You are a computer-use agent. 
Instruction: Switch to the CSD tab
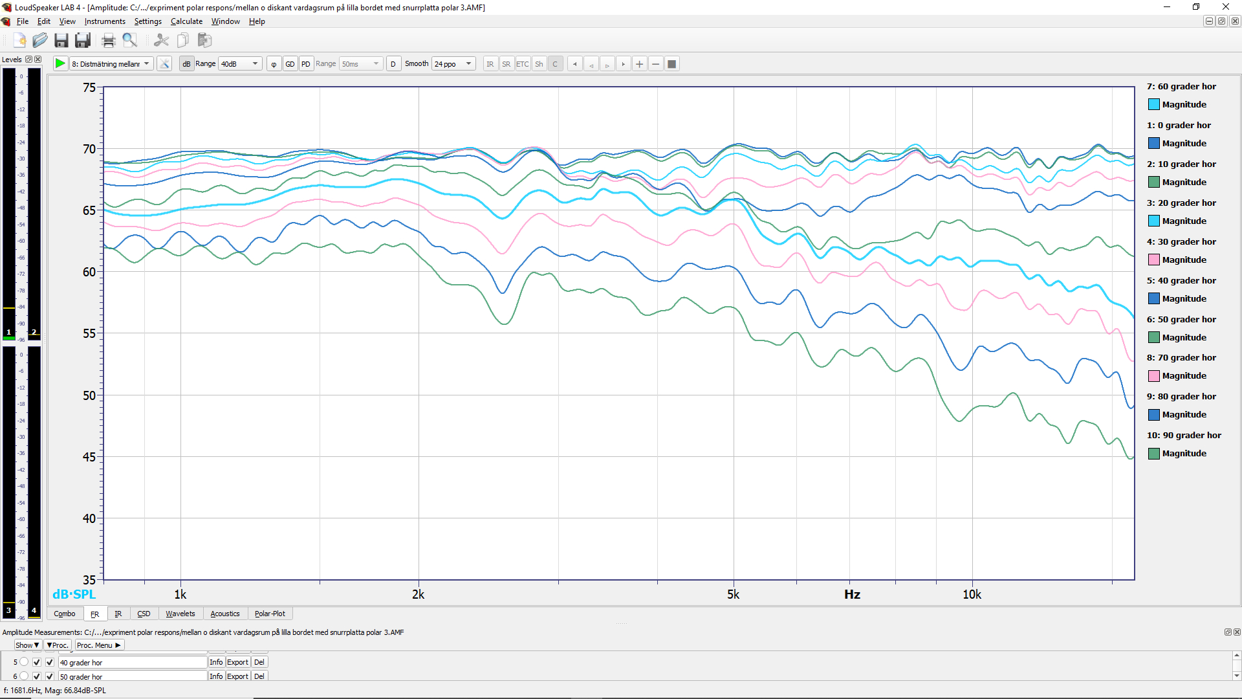point(144,614)
